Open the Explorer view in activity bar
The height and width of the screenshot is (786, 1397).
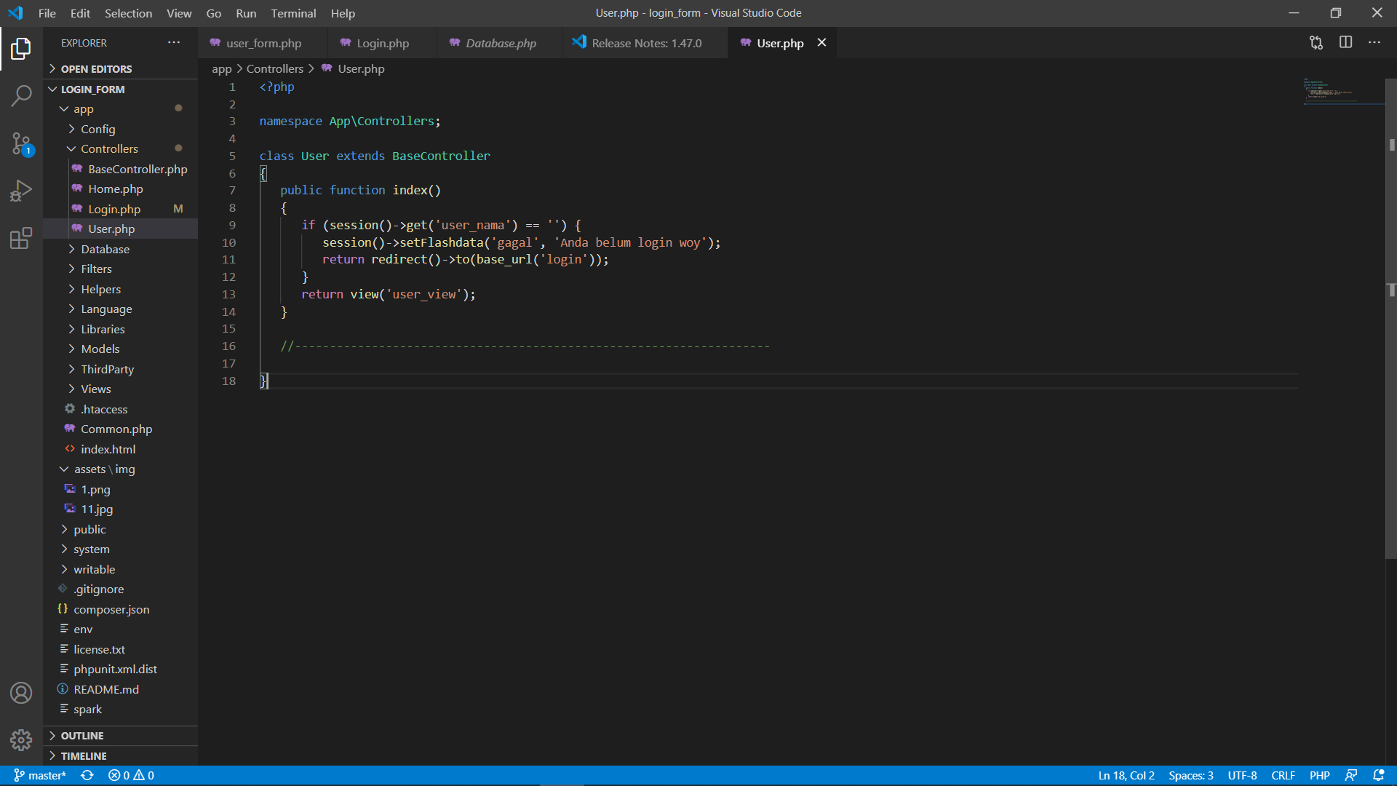[21, 49]
